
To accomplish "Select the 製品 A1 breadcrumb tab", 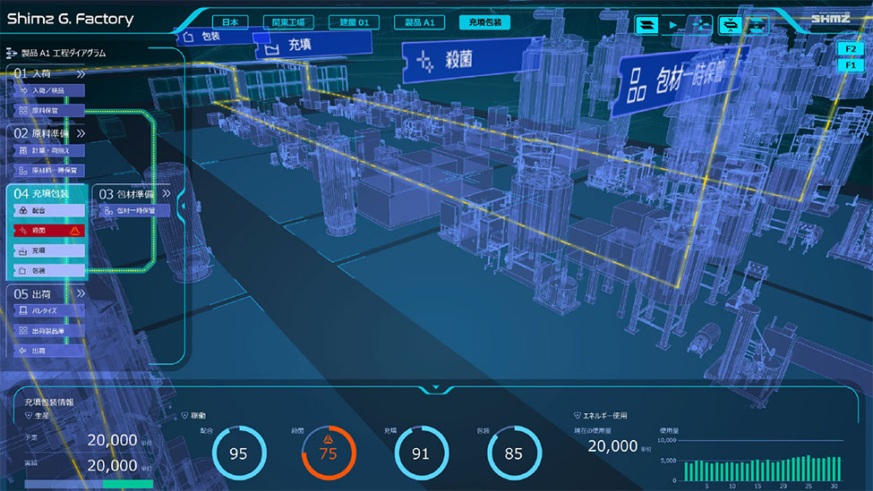I will [x=419, y=22].
